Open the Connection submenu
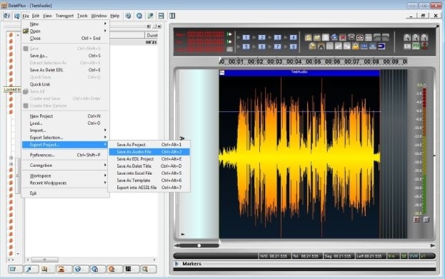445x279 pixels. 65,166
